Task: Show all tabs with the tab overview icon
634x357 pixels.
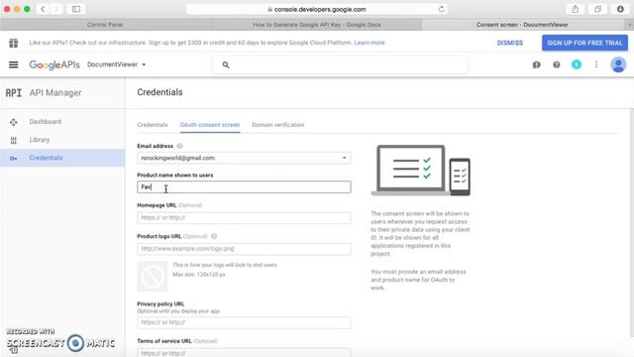Action: click(597, 9)
